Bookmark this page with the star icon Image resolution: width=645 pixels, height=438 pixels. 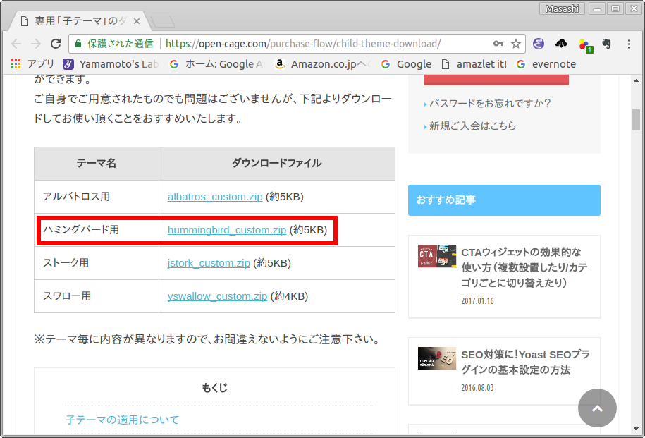point(516,44)
